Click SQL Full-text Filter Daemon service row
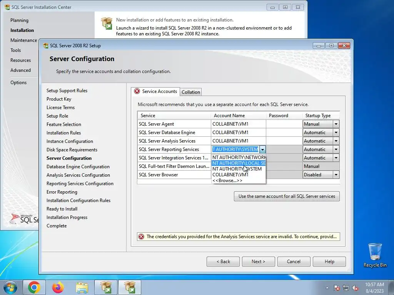 tap(174, 166)
